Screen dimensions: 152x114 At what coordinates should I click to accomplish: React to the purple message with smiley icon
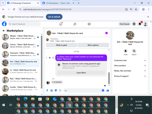(53, 58)
